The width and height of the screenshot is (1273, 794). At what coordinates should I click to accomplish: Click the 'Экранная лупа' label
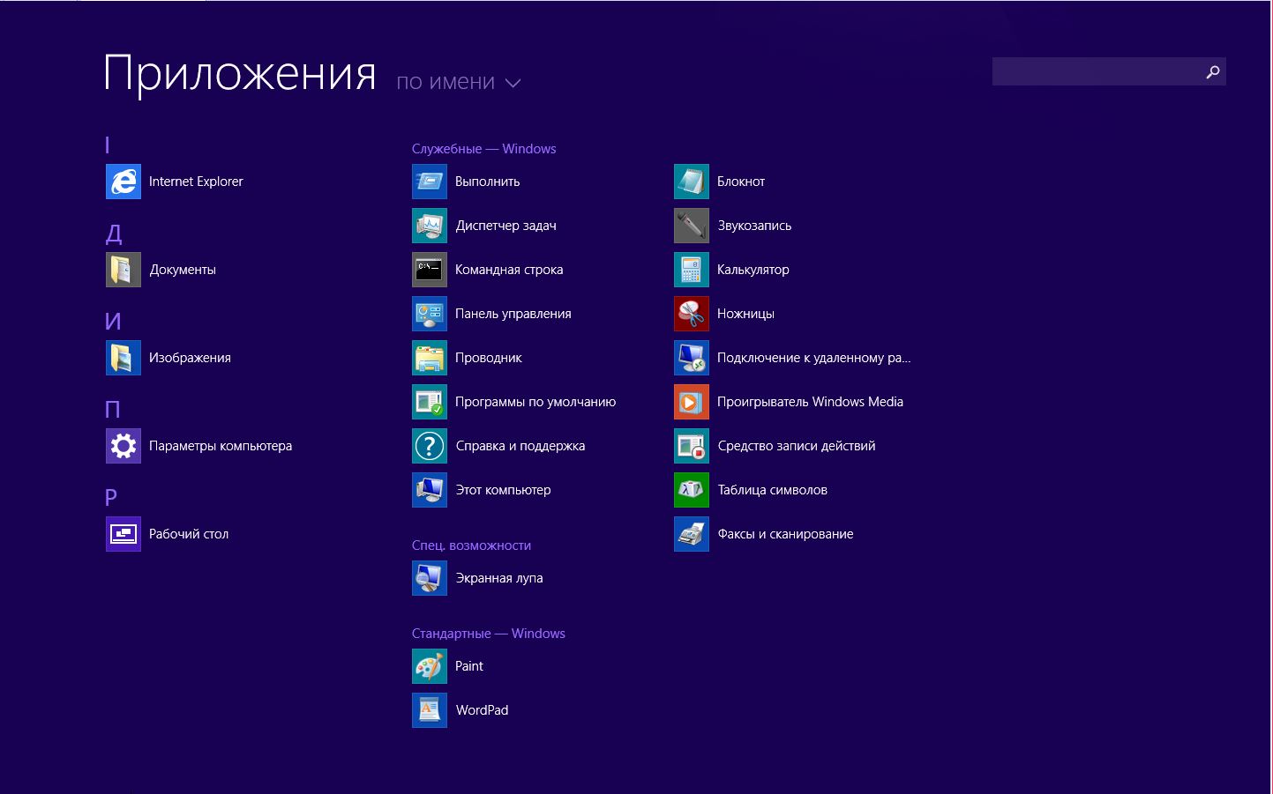point(499,578)
